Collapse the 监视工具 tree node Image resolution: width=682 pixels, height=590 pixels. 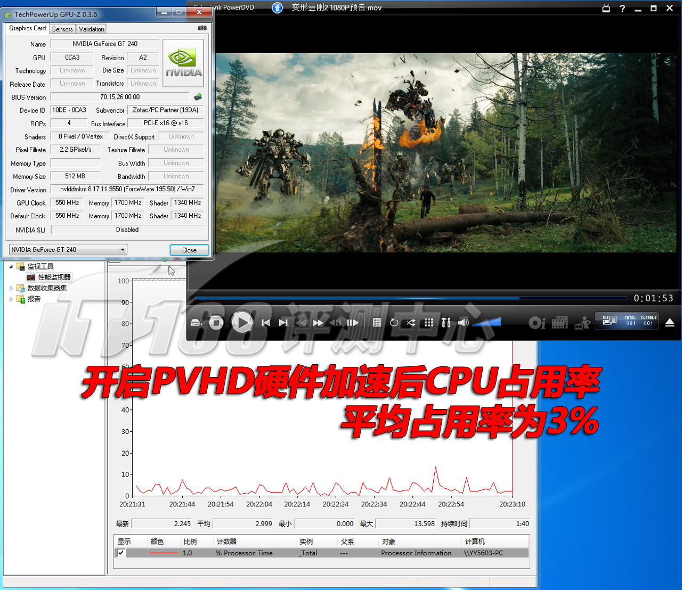click(11, 266)
